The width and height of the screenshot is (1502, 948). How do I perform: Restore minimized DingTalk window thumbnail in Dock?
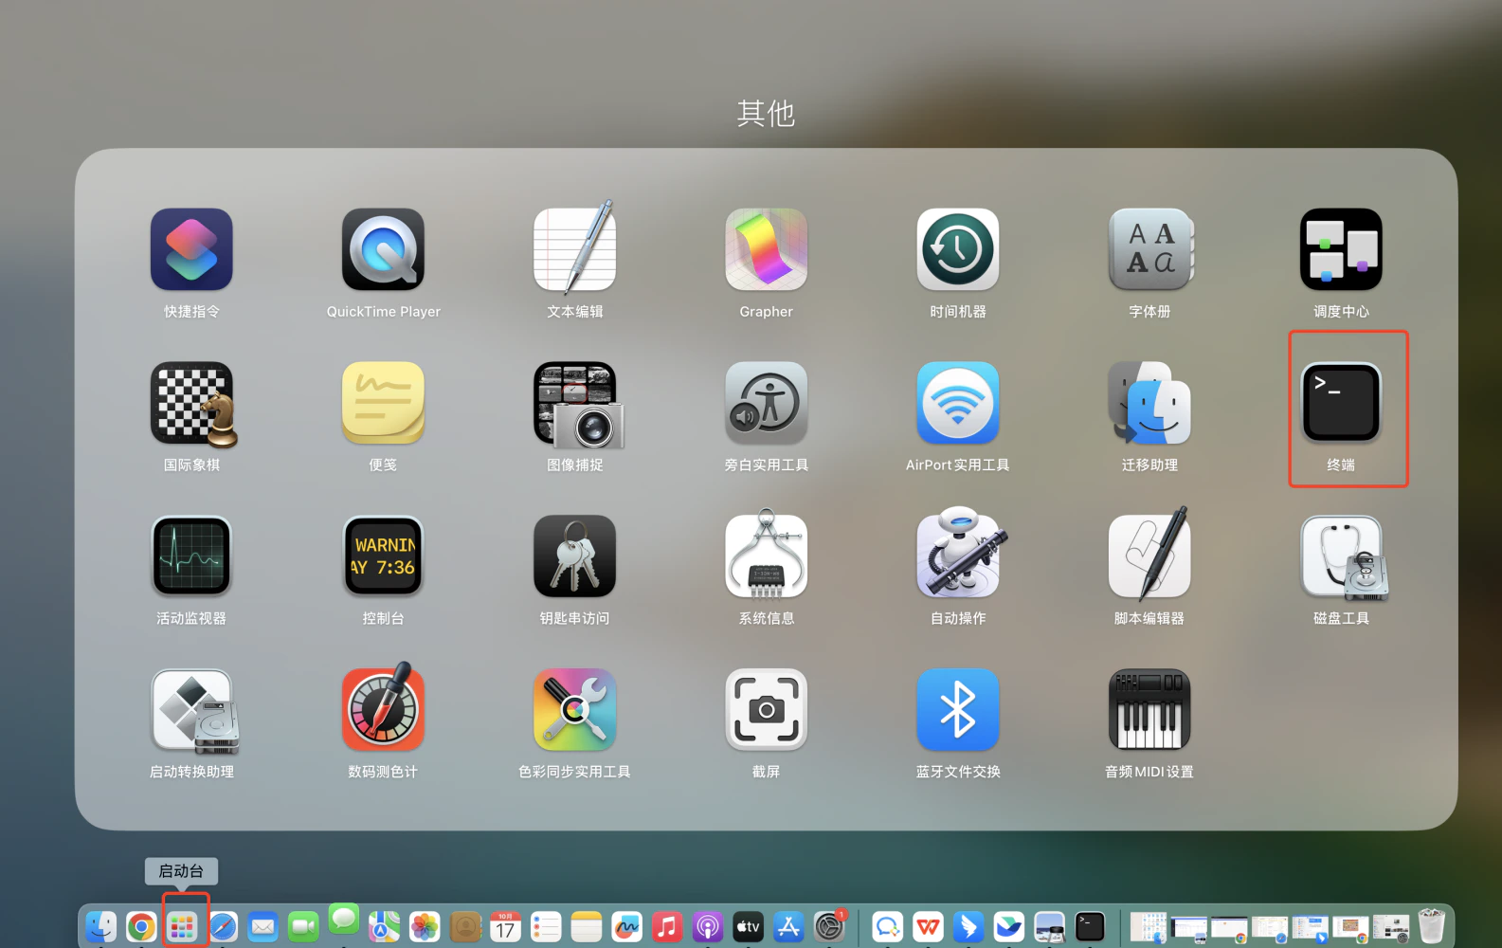point(1311,928)
